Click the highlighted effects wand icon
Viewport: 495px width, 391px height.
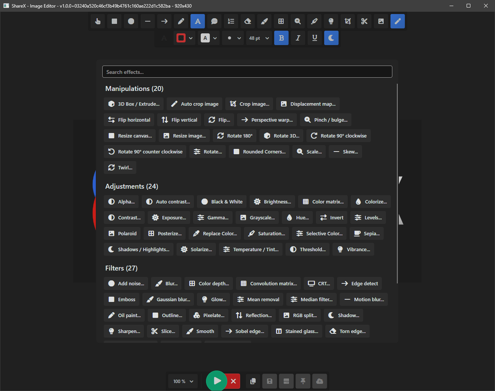(x=398, y=21)
